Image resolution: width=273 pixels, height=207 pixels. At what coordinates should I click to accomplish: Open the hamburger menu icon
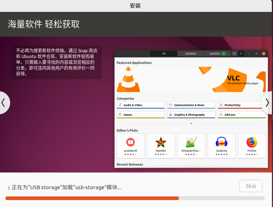tap(241, 54)
